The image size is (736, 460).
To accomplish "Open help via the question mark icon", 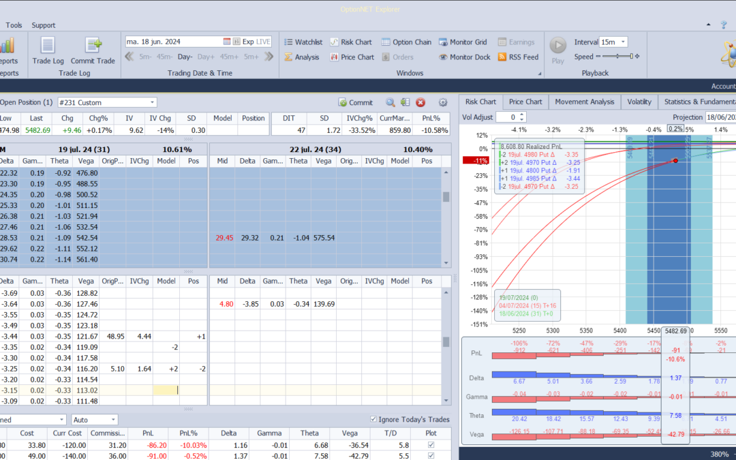I will pos(724,25).
